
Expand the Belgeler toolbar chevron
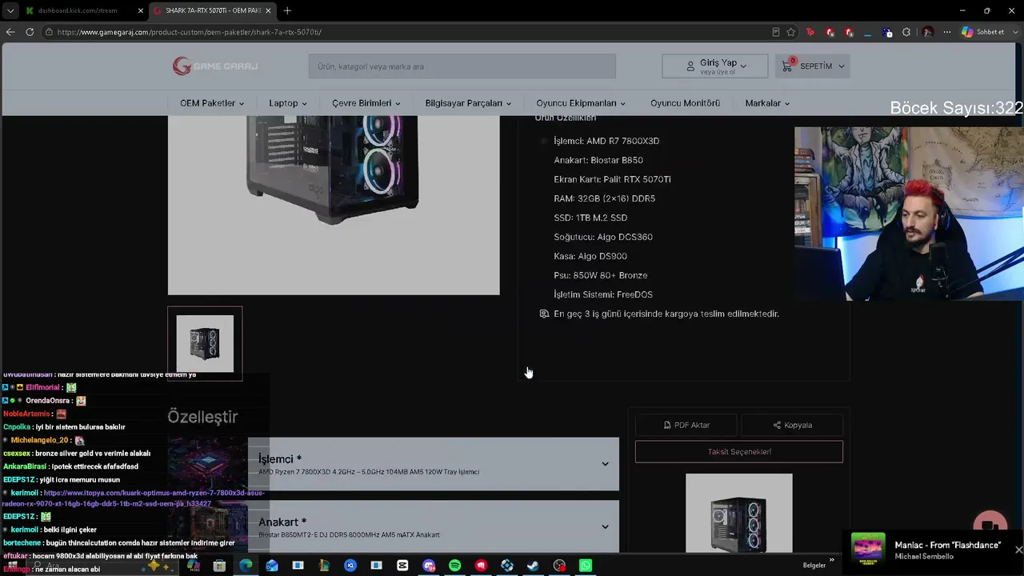(832, 561)
